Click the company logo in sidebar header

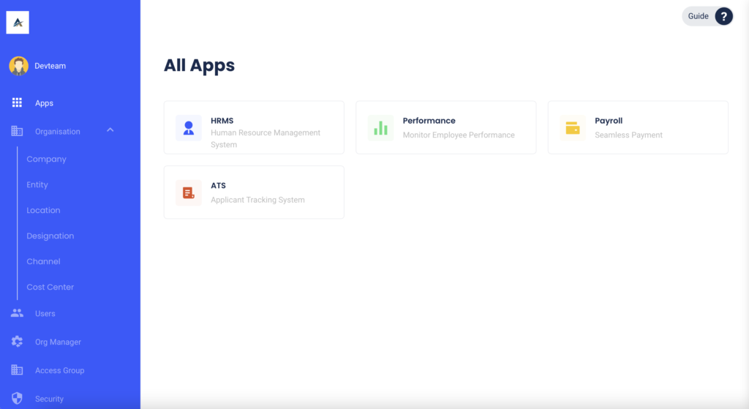18,23
